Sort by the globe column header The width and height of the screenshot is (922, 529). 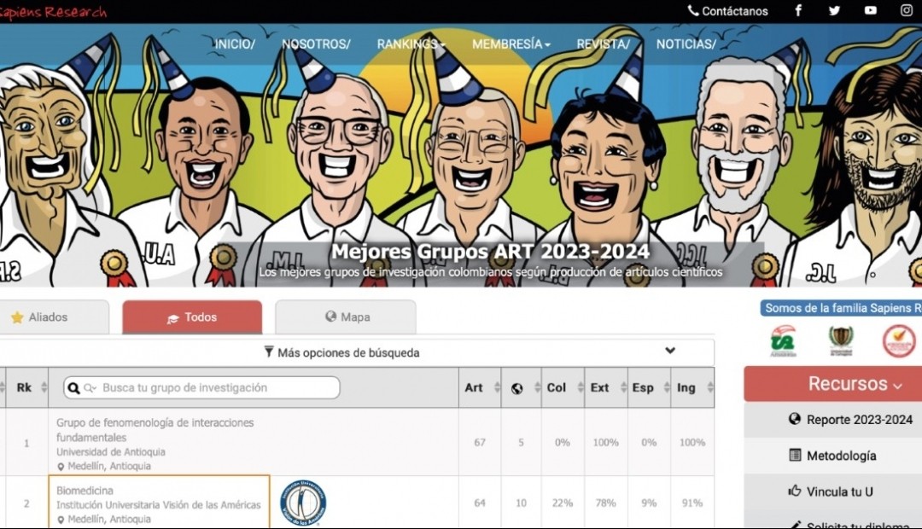pyautogui.click(x=521, y=387)
